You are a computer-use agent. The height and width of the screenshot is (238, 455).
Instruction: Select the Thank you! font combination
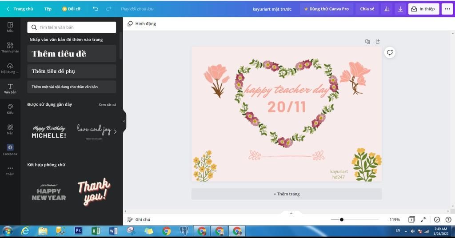pos(94,192)
